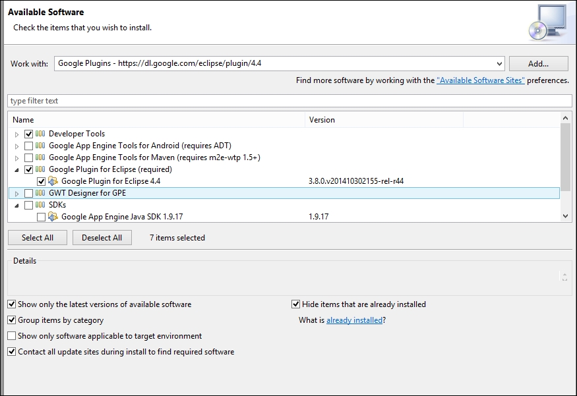Click the Deselect All button

(x=102, y=237)
